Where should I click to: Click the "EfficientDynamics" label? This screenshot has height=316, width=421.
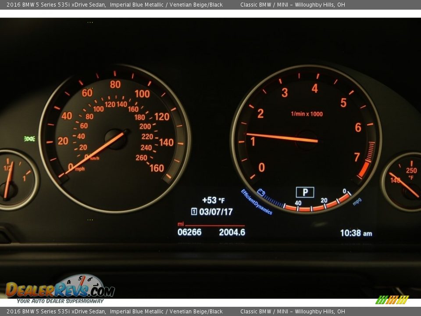[256, 203]
